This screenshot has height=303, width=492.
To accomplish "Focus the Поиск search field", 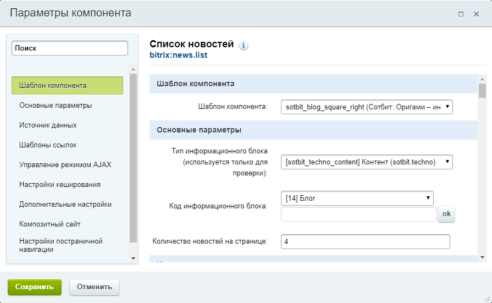I will click(x=70, y=48).
